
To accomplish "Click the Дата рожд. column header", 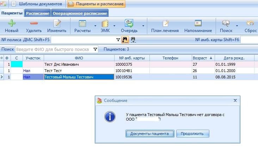I will pyautogui.click(x=234, y=58).
